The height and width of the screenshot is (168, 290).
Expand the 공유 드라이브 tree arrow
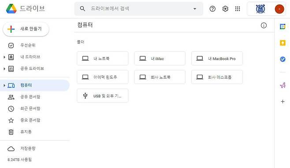pyautogui.click(x=4, y=69)
